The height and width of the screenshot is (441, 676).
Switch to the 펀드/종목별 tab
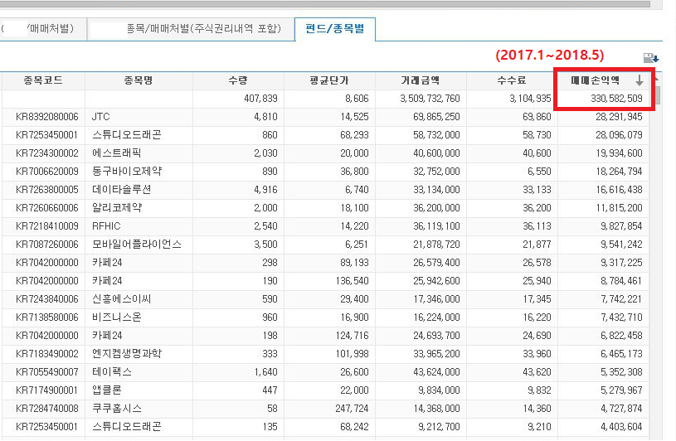tap(335, 29)
